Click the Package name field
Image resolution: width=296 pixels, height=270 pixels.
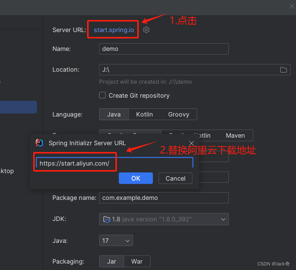(x=164, y=198)
